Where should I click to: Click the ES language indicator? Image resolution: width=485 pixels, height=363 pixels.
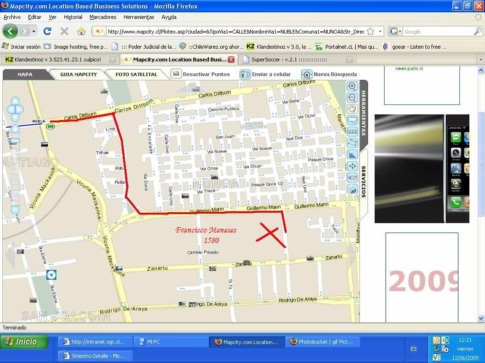(413, 349)
